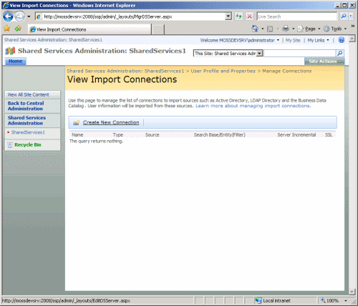The width and height of the screenshot is (358, 306).
Task: Click the Add to Favorites icon
Action: click(x=18, y=29)
